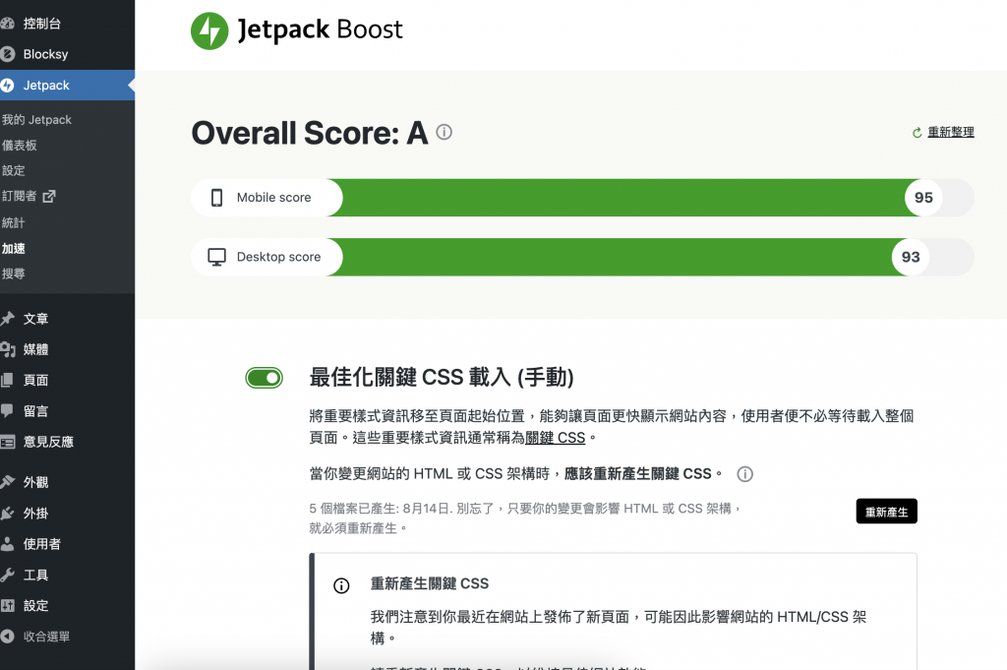This screenshot has height=670, width=1007.
Task: Click the user icon for 使用者
Action: (7, 544)
